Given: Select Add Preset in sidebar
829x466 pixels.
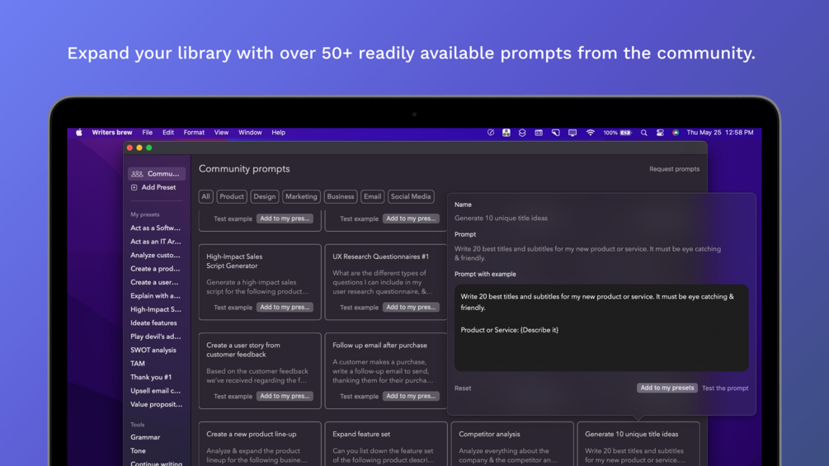Looking at the screenshot, I should [153, 187].
